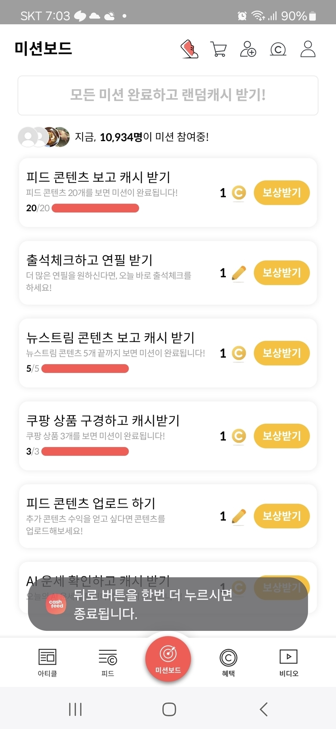
Task: Switch to the 아티클 tab
Action: pyautogui.click(x=47, y=662)
